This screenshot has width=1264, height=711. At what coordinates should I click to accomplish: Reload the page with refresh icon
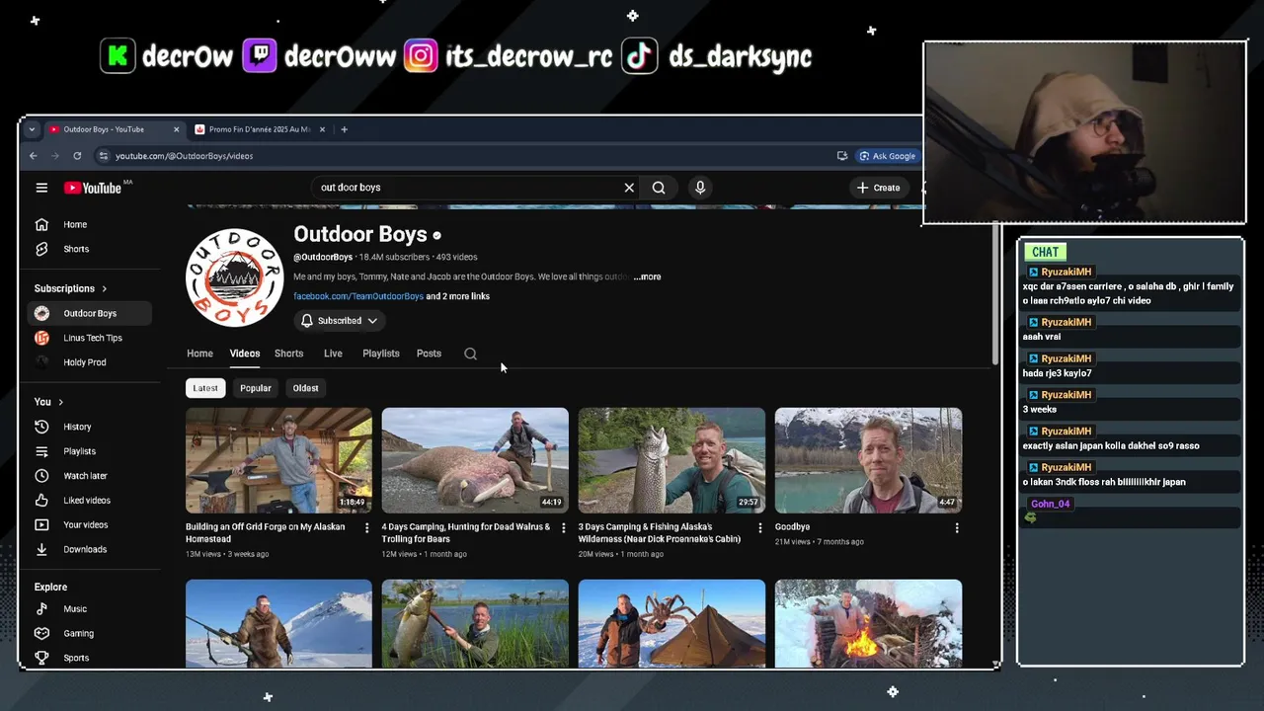click(x=77, y=156)
